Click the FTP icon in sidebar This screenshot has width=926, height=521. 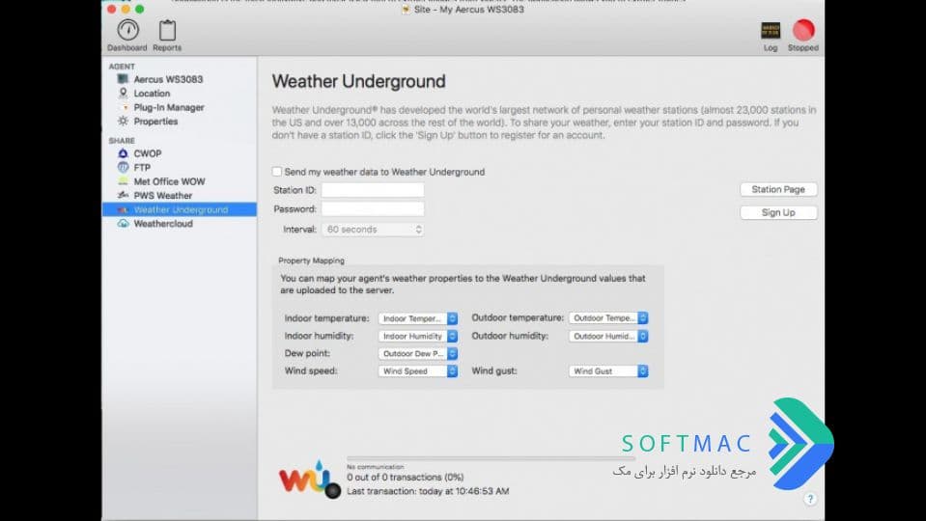[123, 168]
